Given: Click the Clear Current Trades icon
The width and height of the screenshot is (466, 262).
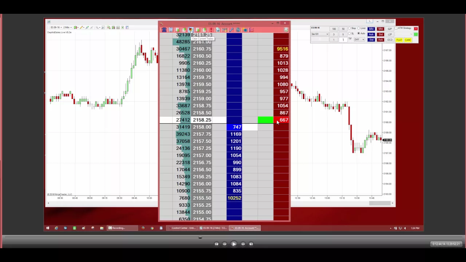Looking at the screenshot, I should click(x=191, y=30).
